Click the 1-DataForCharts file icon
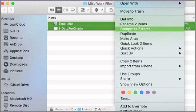Image resolution: width=196 pixels, height=112 pixels. coord(55,28)
